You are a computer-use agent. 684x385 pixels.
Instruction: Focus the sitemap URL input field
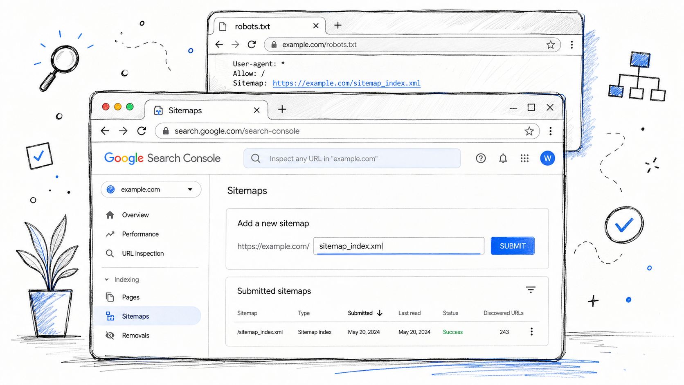coord(399,246)
